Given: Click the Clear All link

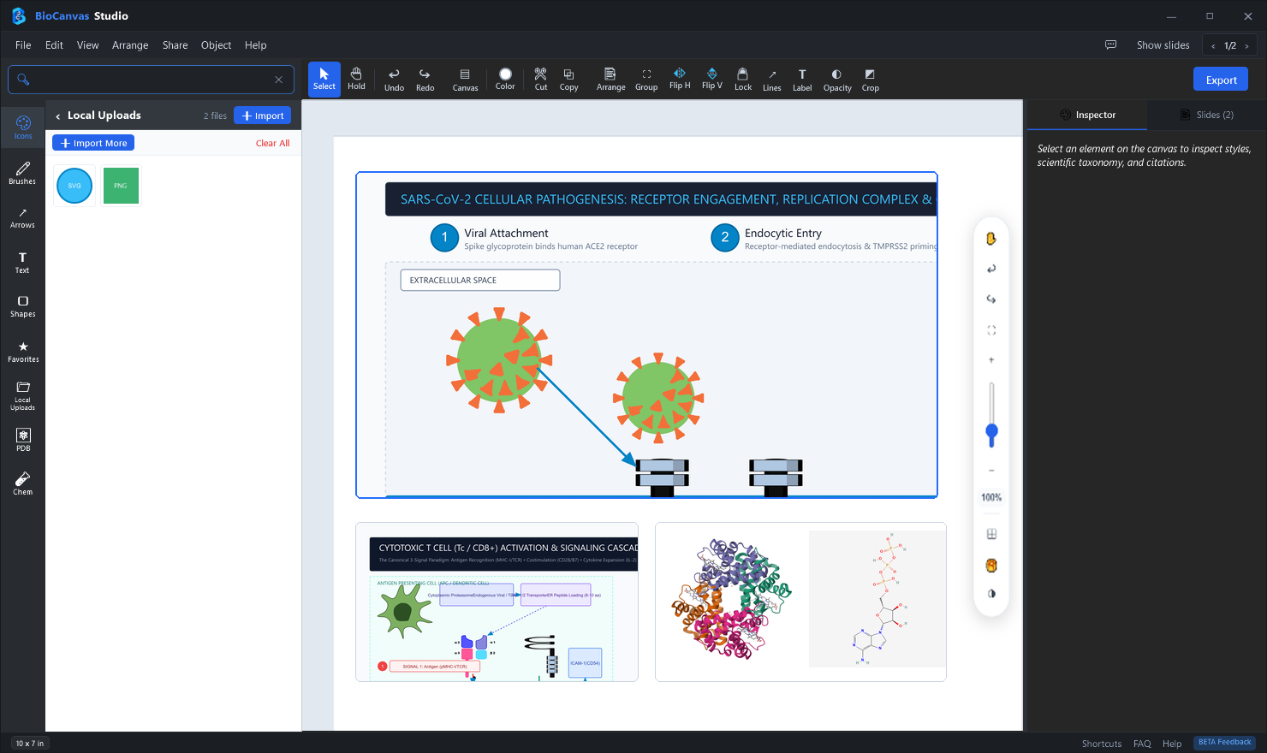Looking at the screenshot, I should tap(272, 143).
